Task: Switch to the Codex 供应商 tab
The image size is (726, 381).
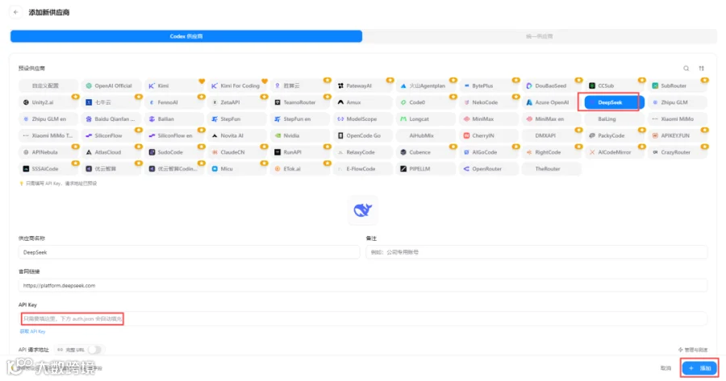Action: pos(186,36)
